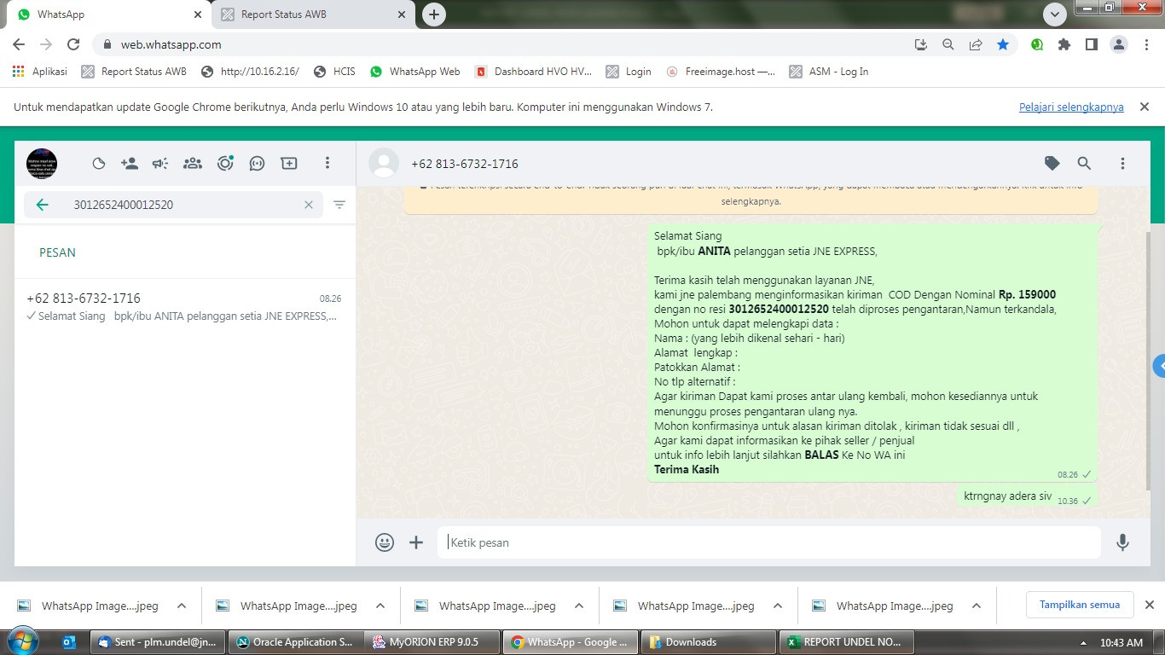
Task: Click the green back arrow in search
Action: pos(42,205)
